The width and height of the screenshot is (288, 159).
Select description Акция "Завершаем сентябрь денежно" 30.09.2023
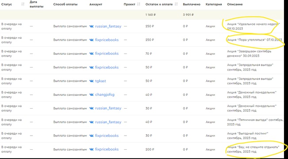click(249, 53)
